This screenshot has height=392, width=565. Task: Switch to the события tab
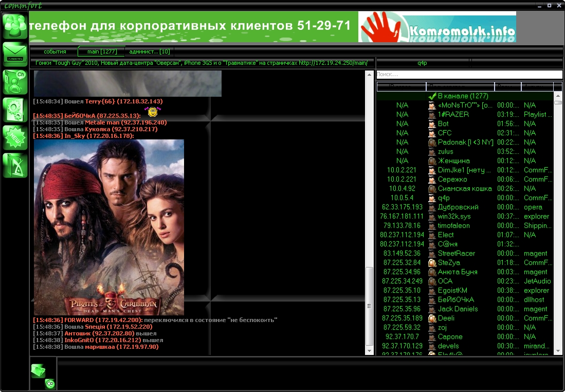(54, 51)
